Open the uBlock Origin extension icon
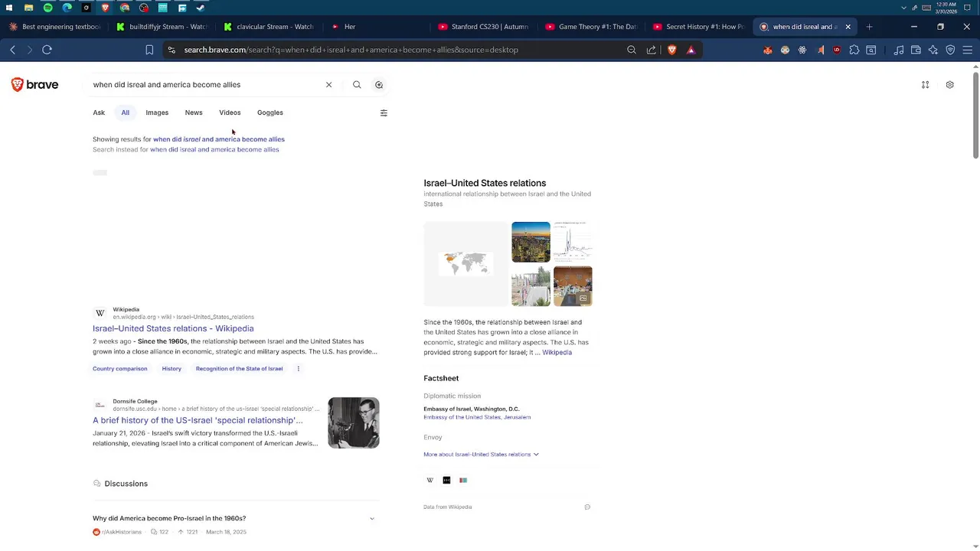Viewport: 980px width, 551px height. [x=836, y=50]
